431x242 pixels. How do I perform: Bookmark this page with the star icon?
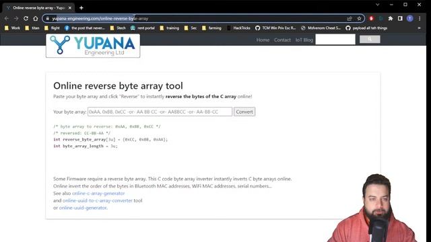coord(359,18)
